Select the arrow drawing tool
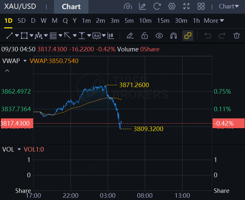Screen dimensions: 245x200 click(x=67, y=36)
